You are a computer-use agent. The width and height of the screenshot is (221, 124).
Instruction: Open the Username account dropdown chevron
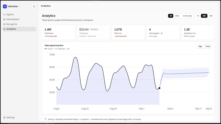pyautogui.click(x=19, y=6)
